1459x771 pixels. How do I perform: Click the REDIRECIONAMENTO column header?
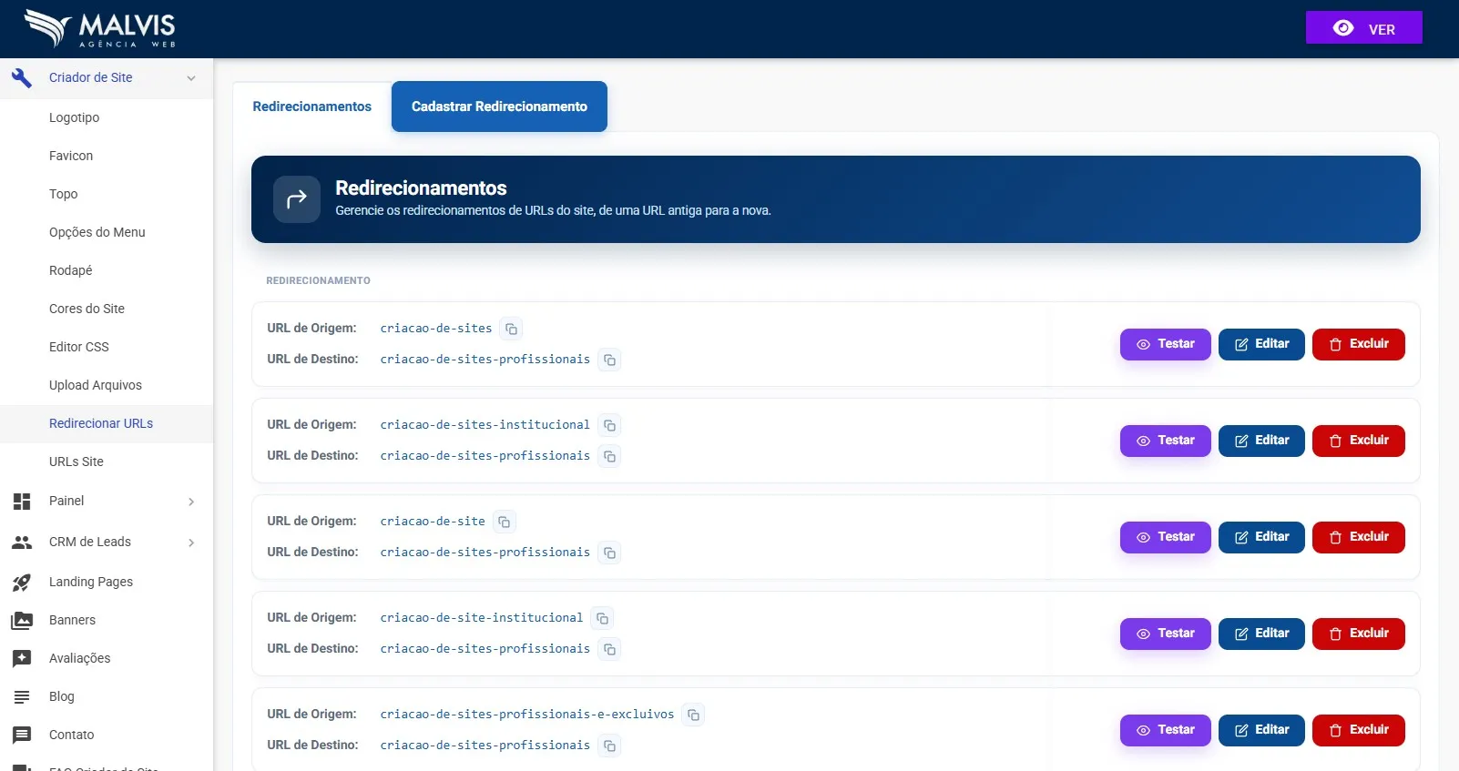pos(318,280)
